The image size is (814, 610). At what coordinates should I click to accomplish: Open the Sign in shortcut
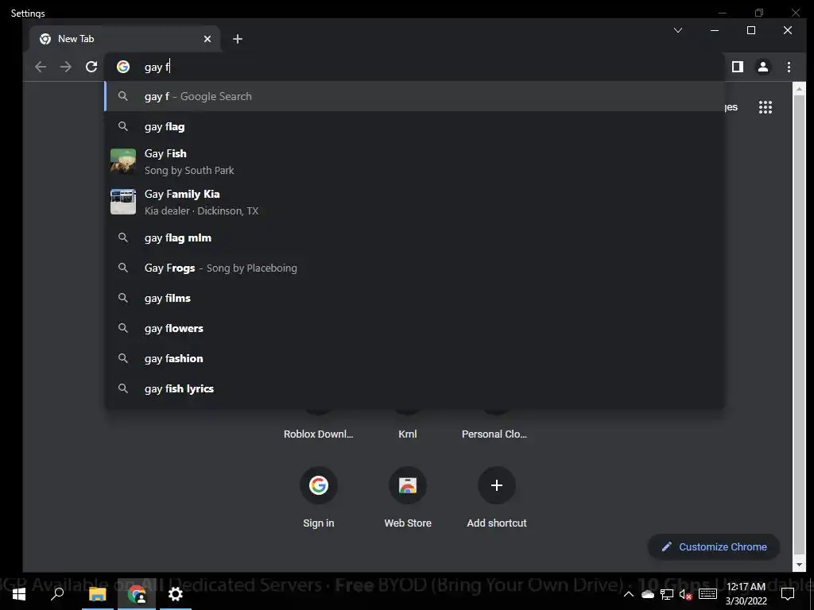(x=319, y=497)
